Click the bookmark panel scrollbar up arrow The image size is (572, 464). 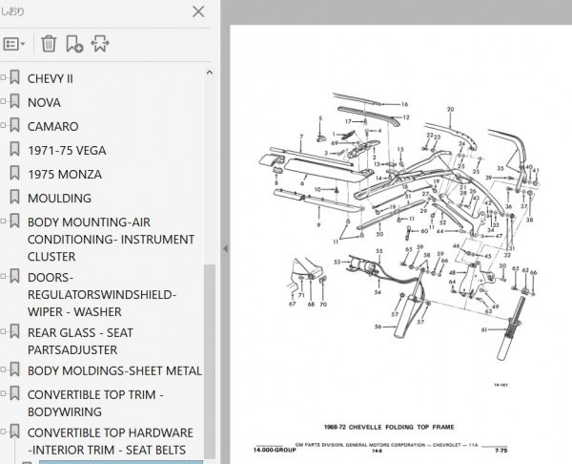pos(210,73)
